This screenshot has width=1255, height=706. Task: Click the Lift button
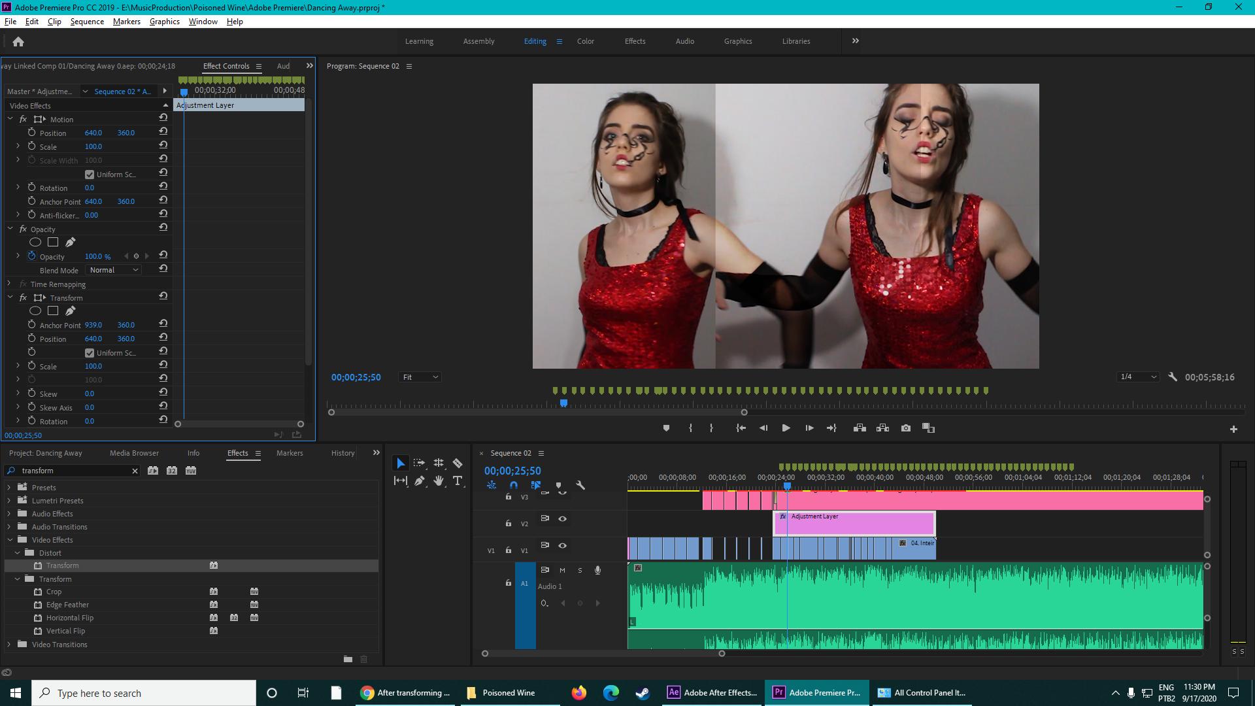click(860, 428)
